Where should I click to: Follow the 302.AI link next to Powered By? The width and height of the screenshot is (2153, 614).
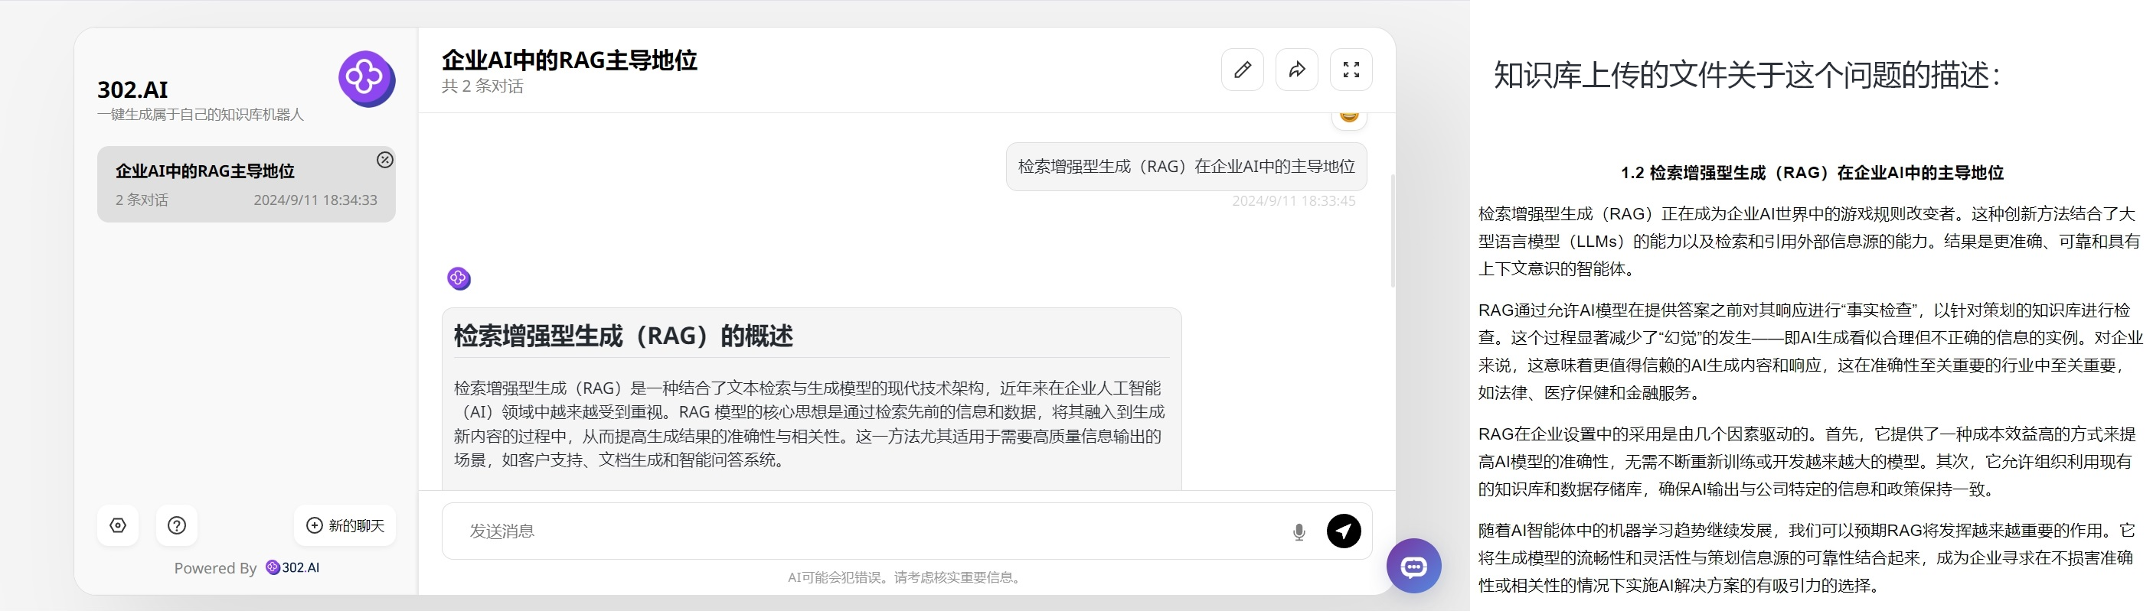point(292,568)
